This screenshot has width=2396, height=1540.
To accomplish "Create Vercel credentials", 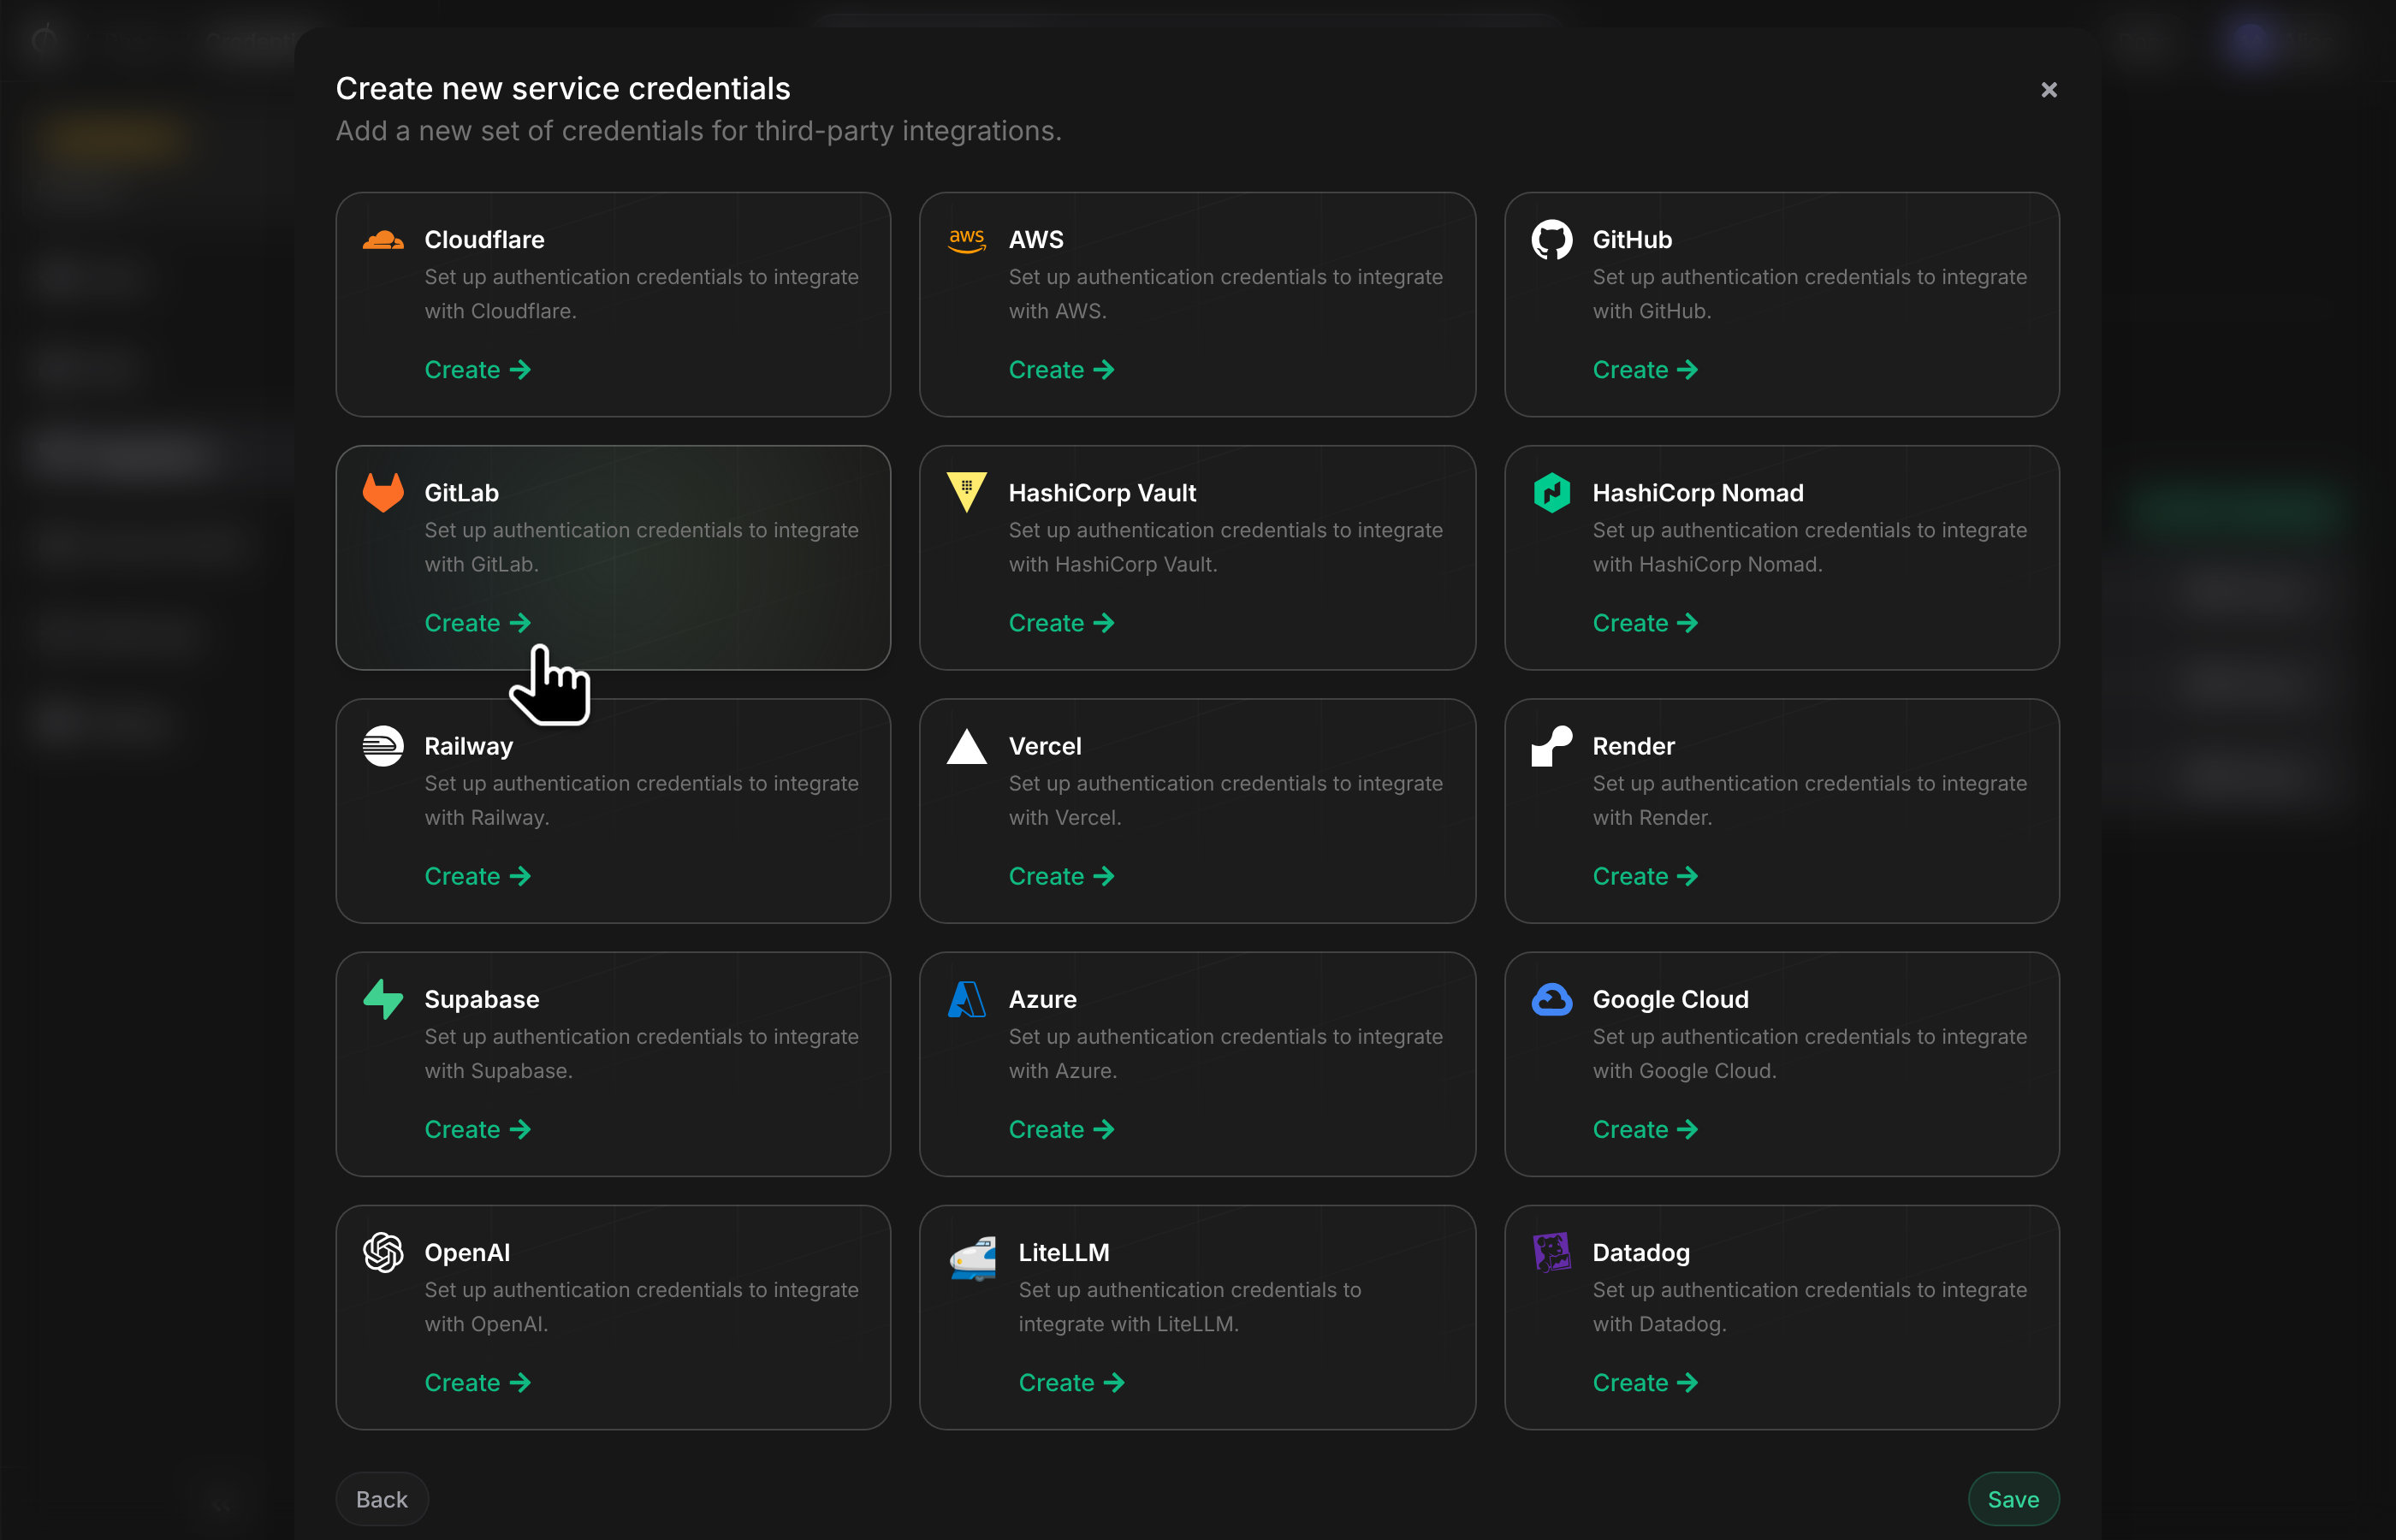I will pyautogui.click(x=1061, y=876).
